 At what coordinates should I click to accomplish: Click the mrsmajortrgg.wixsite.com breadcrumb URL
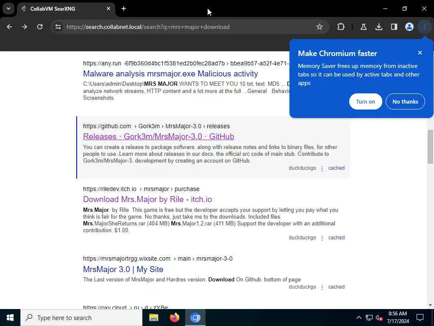click(x=158, y=259)
